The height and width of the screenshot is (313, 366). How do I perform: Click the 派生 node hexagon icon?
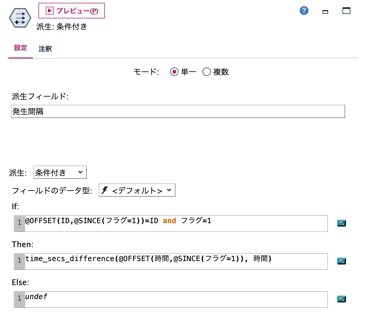tap(20, 18)
